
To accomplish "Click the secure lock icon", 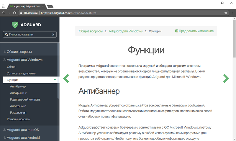I will (x=21, y=13).
